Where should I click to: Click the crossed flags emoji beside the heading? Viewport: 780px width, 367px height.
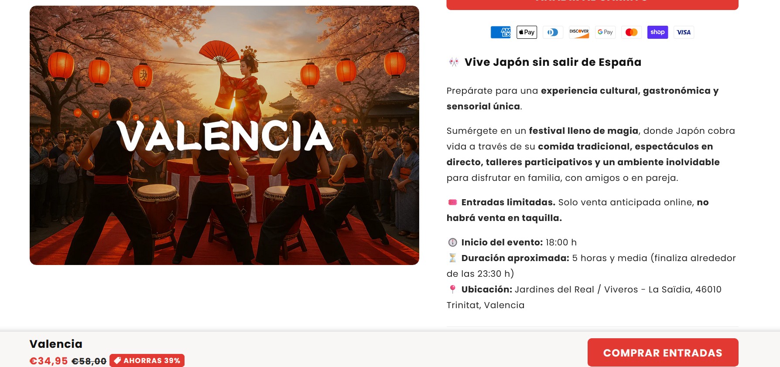point(454,62)
